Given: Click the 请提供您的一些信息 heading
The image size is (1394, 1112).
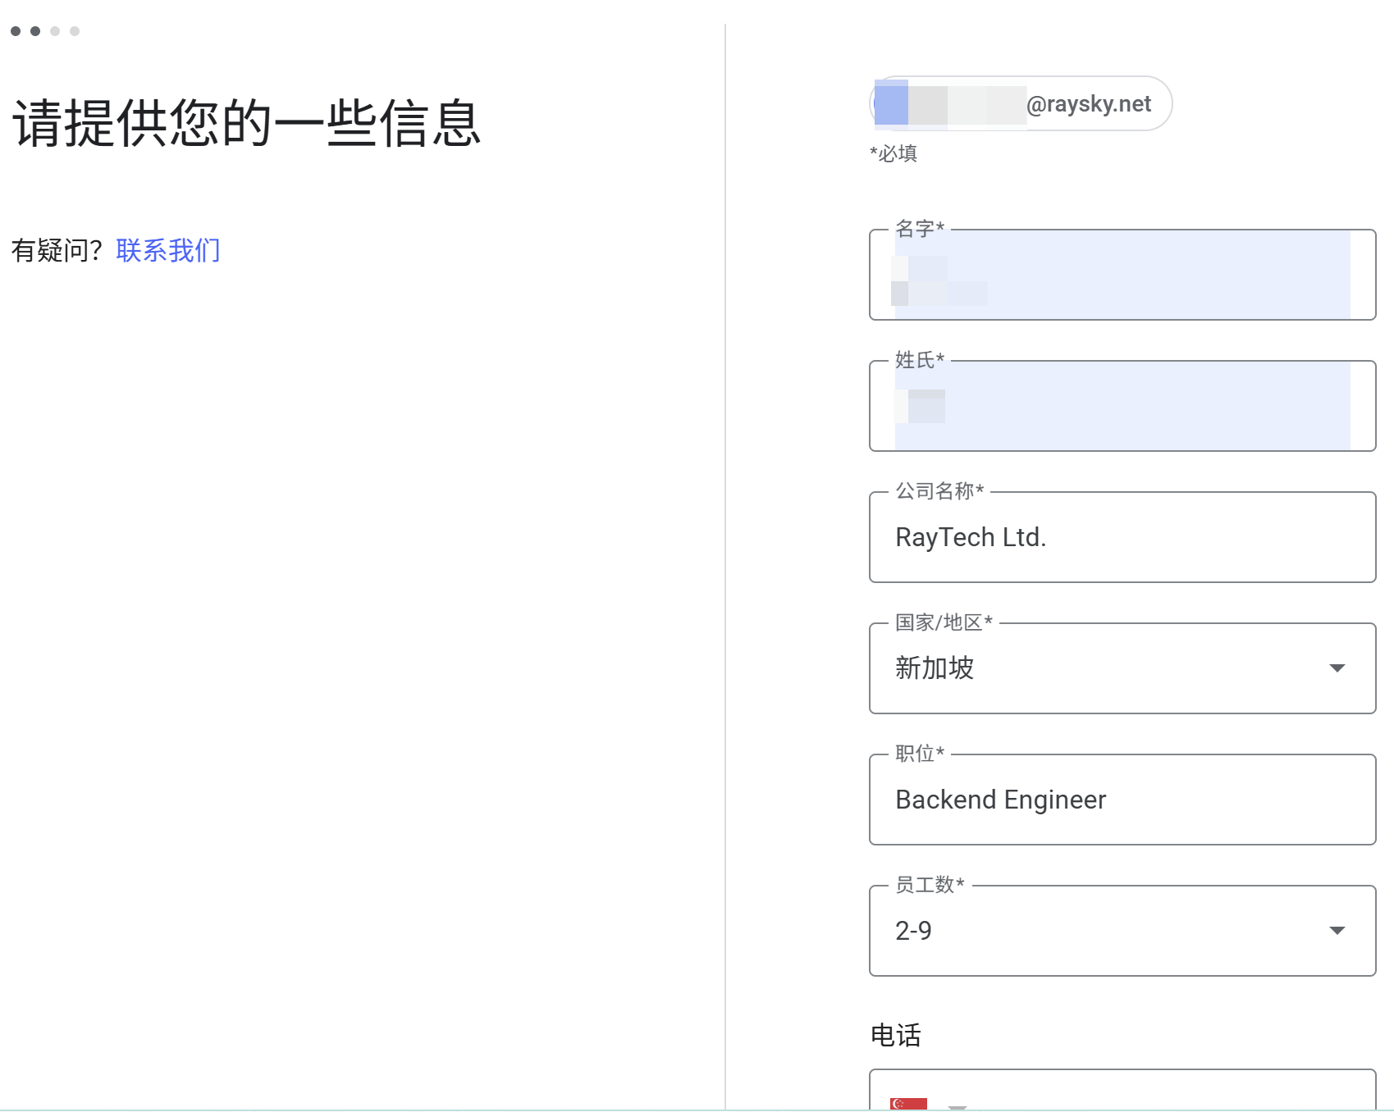Looking at the screenshot, I should click(246, 123).
